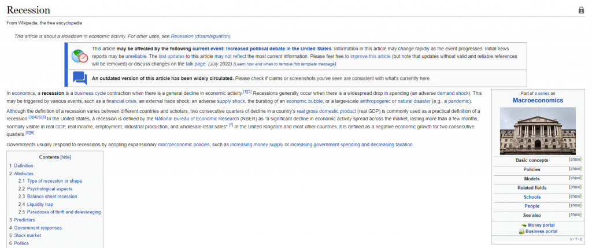
Task: Open the talk page link
Action: (x=195, y=64)
